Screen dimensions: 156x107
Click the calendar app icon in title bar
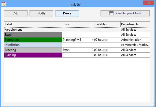tap(4, 4)
